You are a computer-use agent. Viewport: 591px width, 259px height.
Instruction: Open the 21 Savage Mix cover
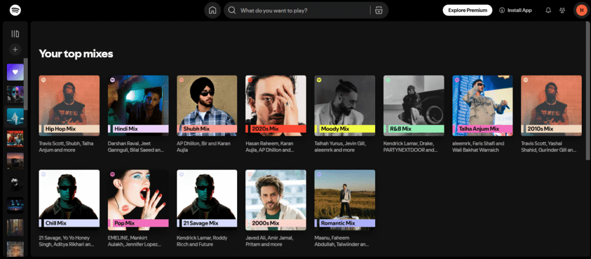[x=207, y=200]
